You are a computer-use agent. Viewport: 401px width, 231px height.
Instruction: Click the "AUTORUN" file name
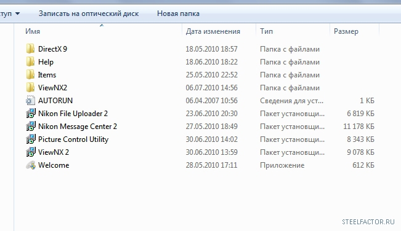coord(55,101)
